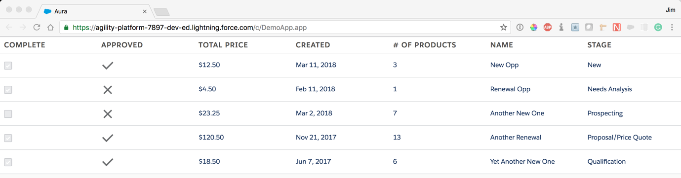Viewport: 681px width, 178px height.
Task: Select the Aura browser tab
Action: [x=94, y=11]
